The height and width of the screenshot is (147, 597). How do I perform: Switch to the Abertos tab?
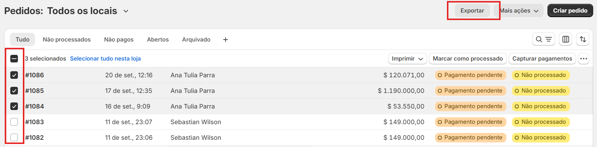[158, 40]
